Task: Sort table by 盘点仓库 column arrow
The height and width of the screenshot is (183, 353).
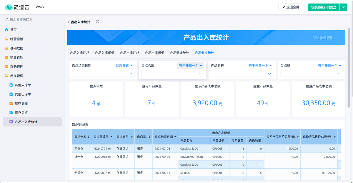Action: (x=88, y=137)
